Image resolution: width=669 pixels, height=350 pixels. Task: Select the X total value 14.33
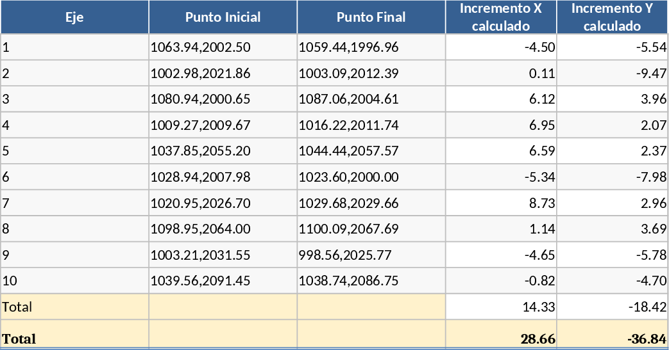[x=501, y=307]
